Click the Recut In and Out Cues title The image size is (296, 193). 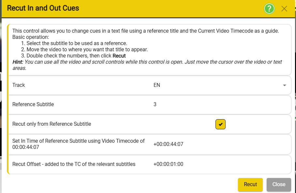coord(43,8)
